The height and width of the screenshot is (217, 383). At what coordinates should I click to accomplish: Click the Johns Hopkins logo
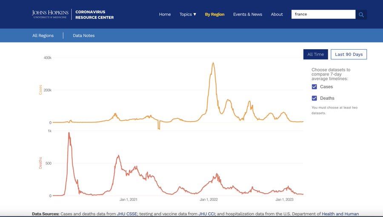point(49,14)
